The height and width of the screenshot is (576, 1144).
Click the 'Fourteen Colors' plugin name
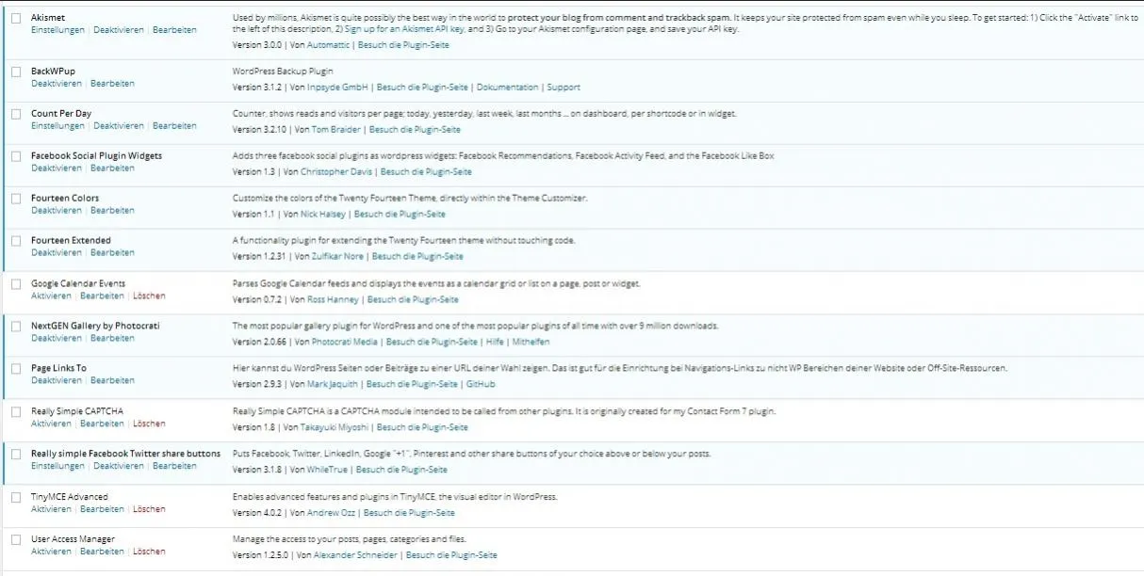[x=65, y=198]
